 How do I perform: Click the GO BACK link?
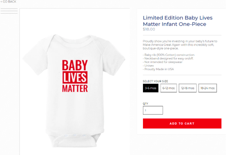9,2
